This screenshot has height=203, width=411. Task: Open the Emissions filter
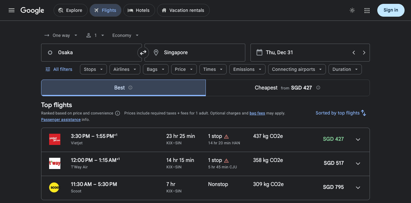248,69
